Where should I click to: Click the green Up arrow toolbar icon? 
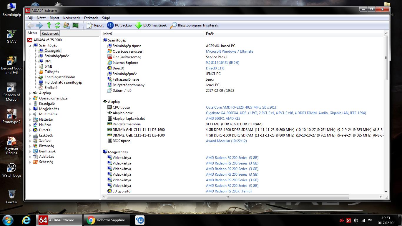point(49,25)
